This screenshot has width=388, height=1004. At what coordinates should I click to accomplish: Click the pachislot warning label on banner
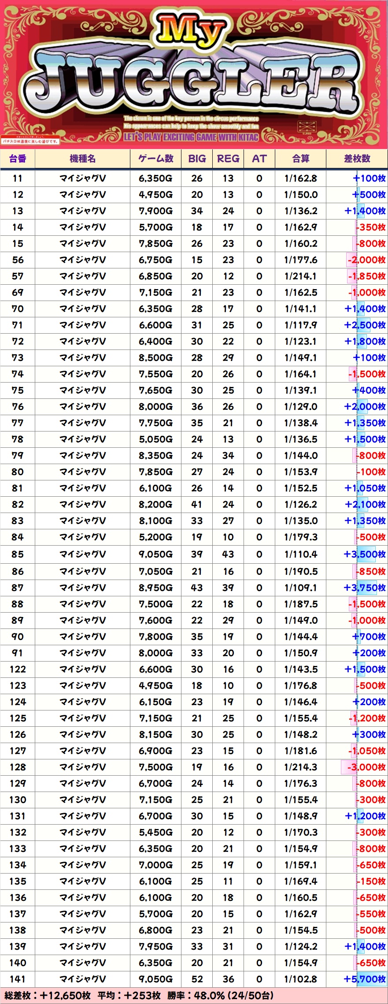click(30, 141)
